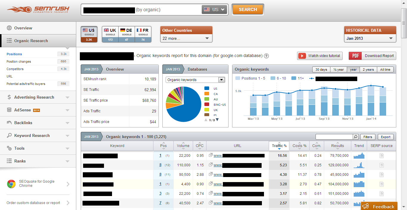The image size is (407, 210).
Task: Select Overview in the sidebar menu
Action: coord(23,28)
